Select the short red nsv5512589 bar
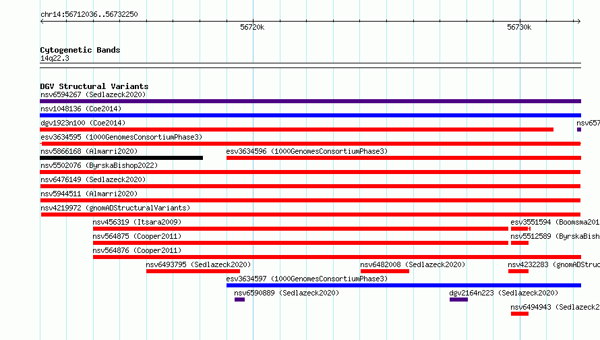 coord(520,243)
